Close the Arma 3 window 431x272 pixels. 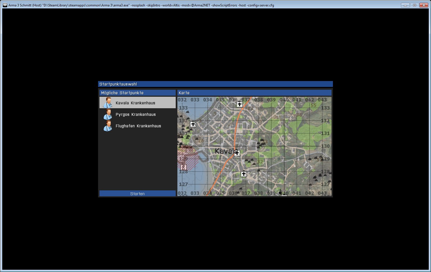(424, 5)
